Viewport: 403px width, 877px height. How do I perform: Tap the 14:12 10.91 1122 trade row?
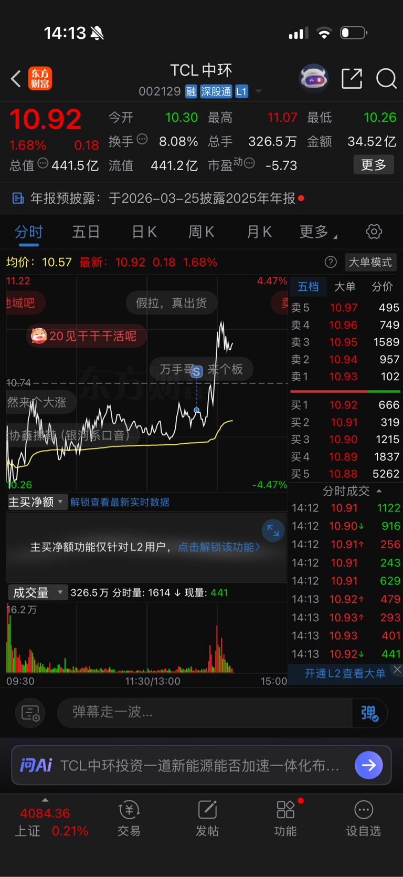(x=345, y=508)
